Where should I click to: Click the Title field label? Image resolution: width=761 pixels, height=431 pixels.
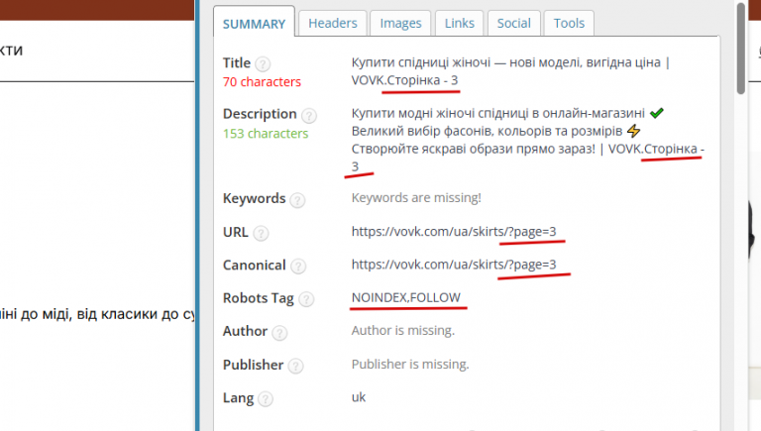237,63
